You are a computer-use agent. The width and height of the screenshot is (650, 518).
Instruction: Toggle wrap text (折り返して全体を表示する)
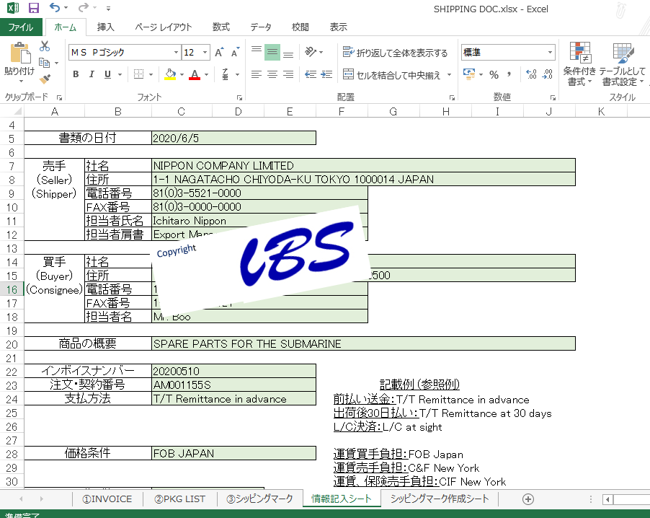click(395, 52)
